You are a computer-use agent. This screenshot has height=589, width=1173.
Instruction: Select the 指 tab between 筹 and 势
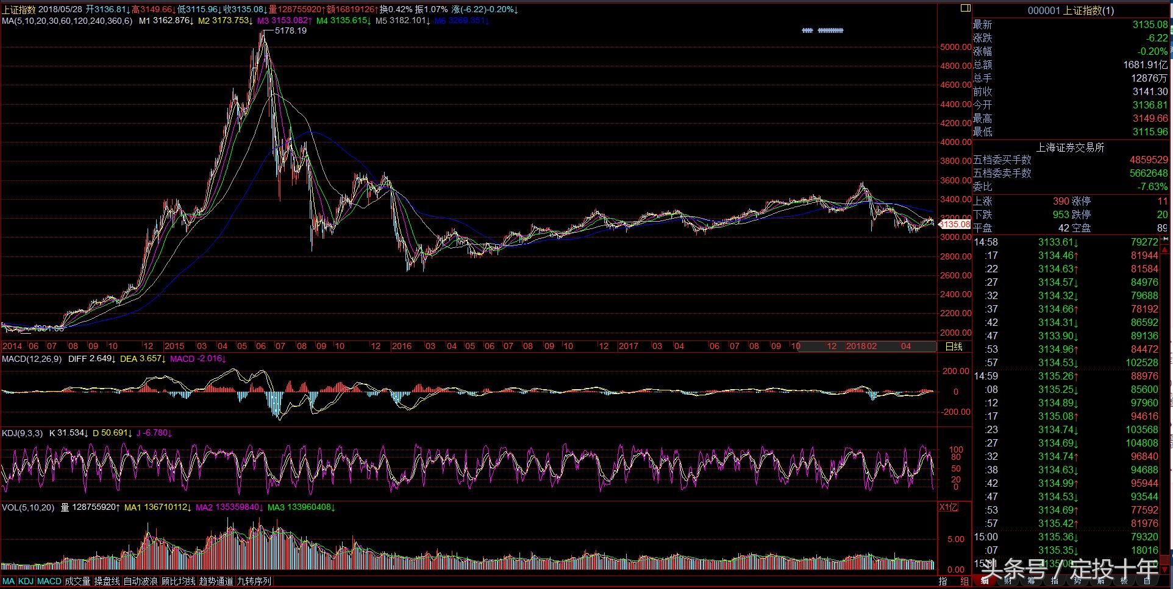coord(1054,582)
